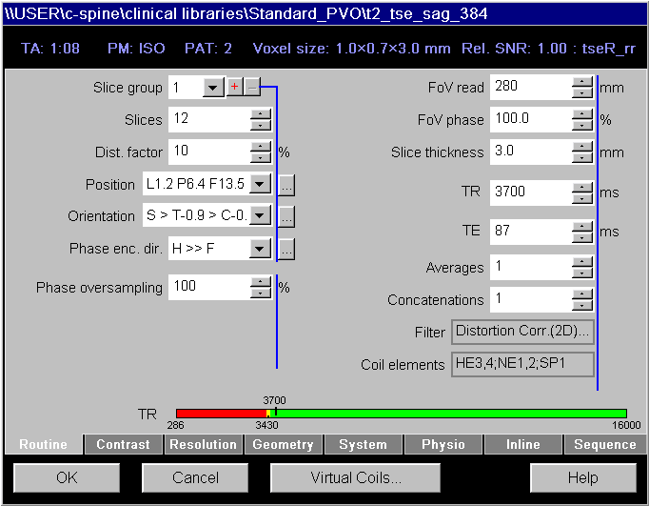
Task: Switch to the Resolution tab
Action: pos(204,444)
